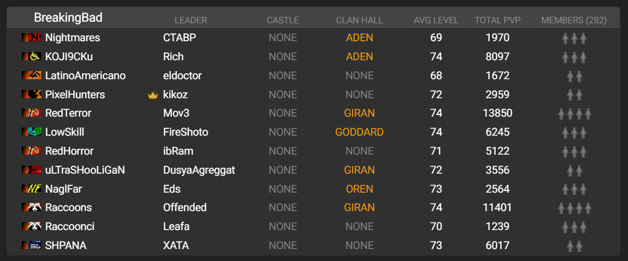Screen dimensions: 628x261
Task: Click leader name DusyaAgreggat
Action: click(199, 170)
